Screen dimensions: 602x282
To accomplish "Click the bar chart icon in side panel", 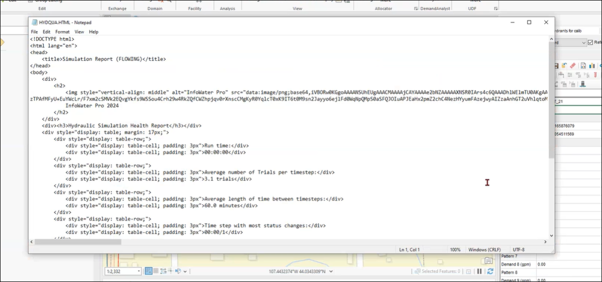I will pos(592,66).
